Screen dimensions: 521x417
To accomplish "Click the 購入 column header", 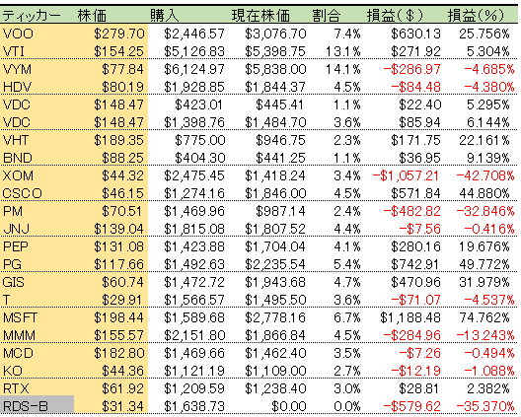I will (x=164, y=16).
